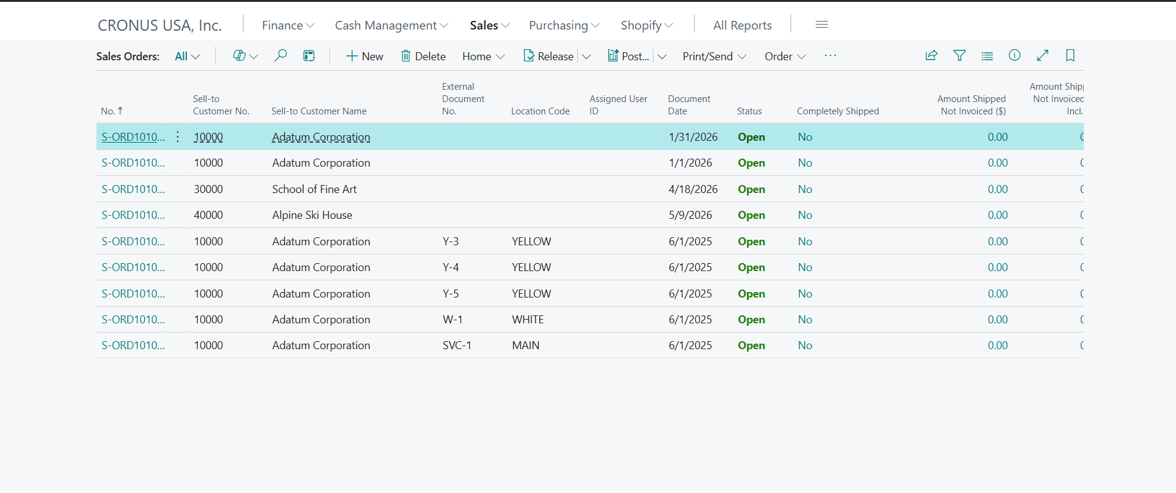Click the WHITE location code cell
This screenshot has width=1176, height=493.
pyautogui.click(x=527, y=320)
